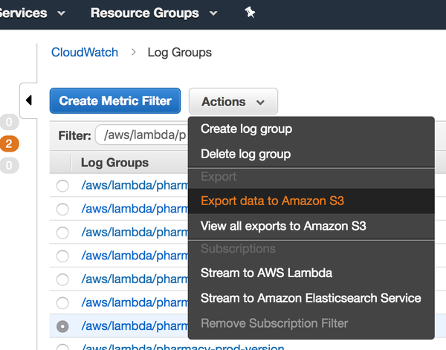Select the first log group radio button
Screen dimensions: 446x350
pyautogui.click(x=62, y=186)
